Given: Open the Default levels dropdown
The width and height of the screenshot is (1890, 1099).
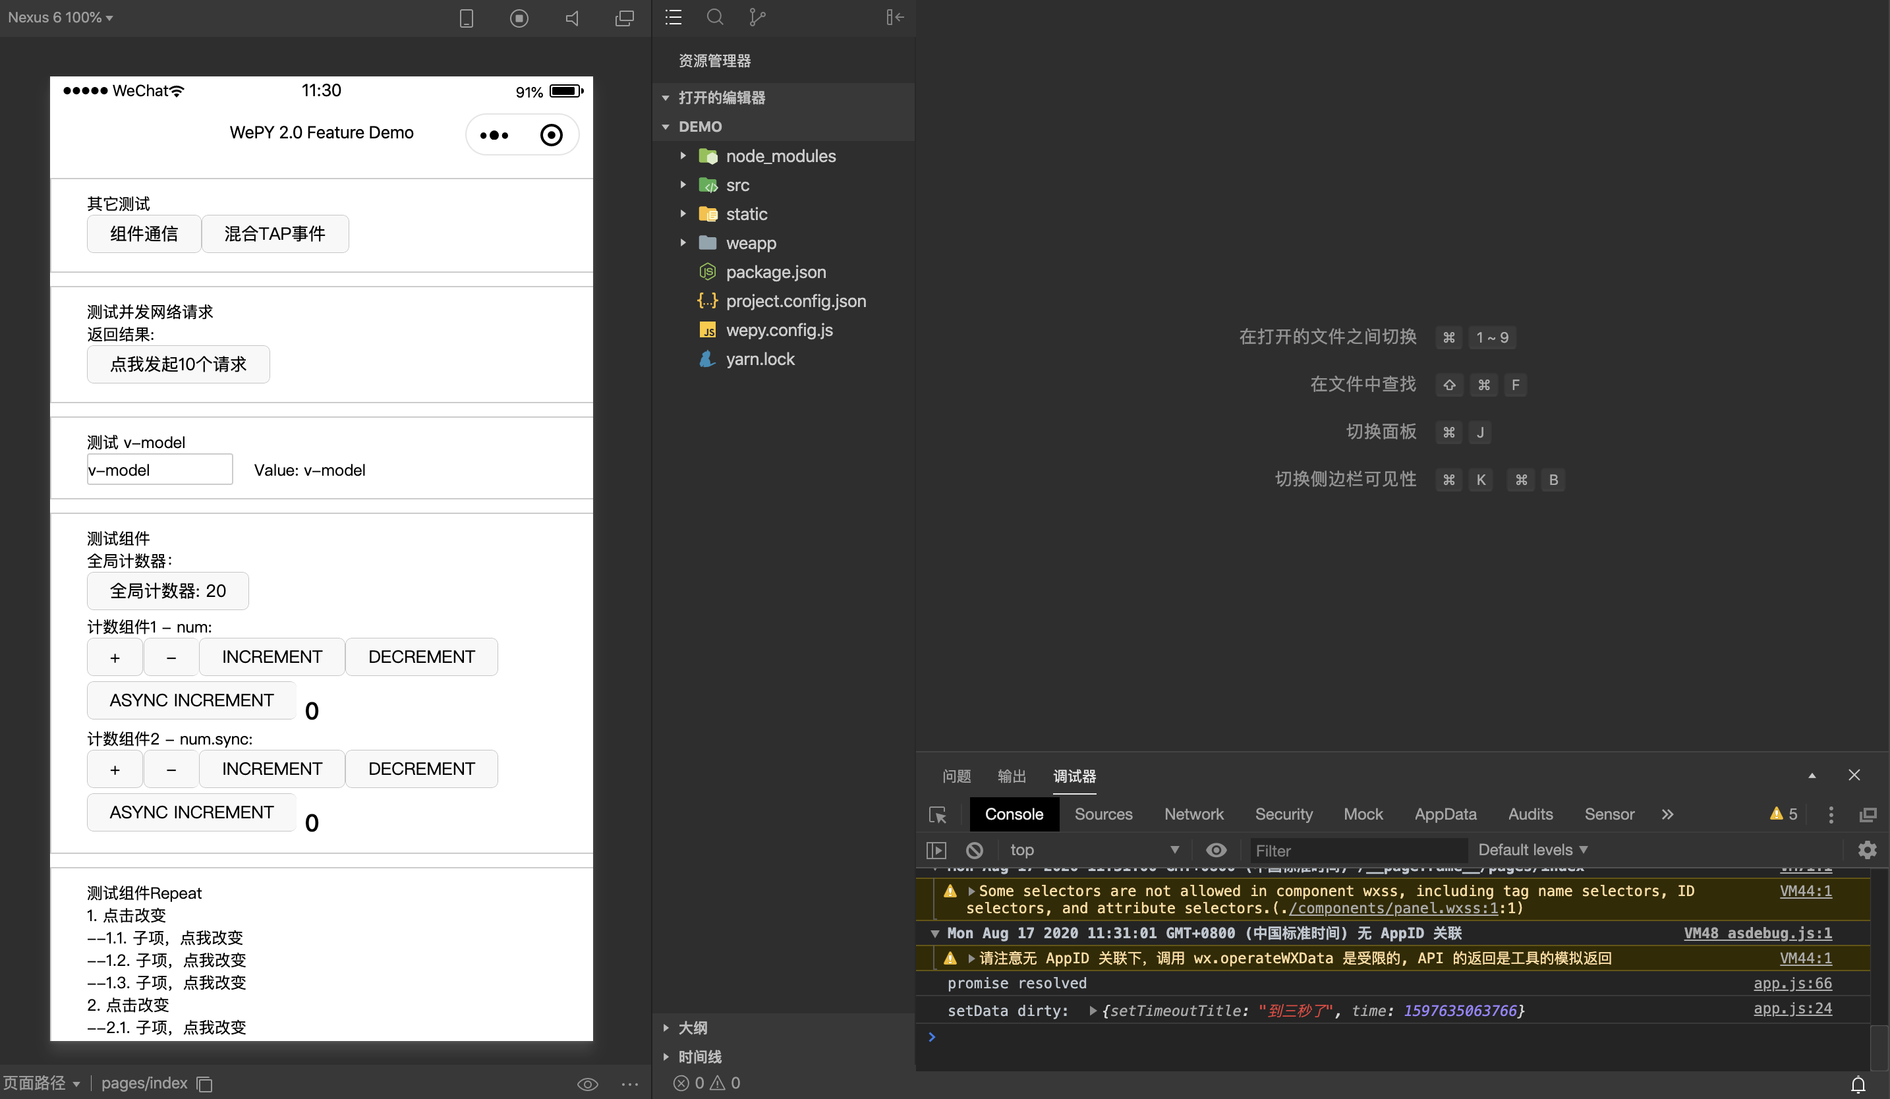Looking at the screenshot, I should [1532, 850].
